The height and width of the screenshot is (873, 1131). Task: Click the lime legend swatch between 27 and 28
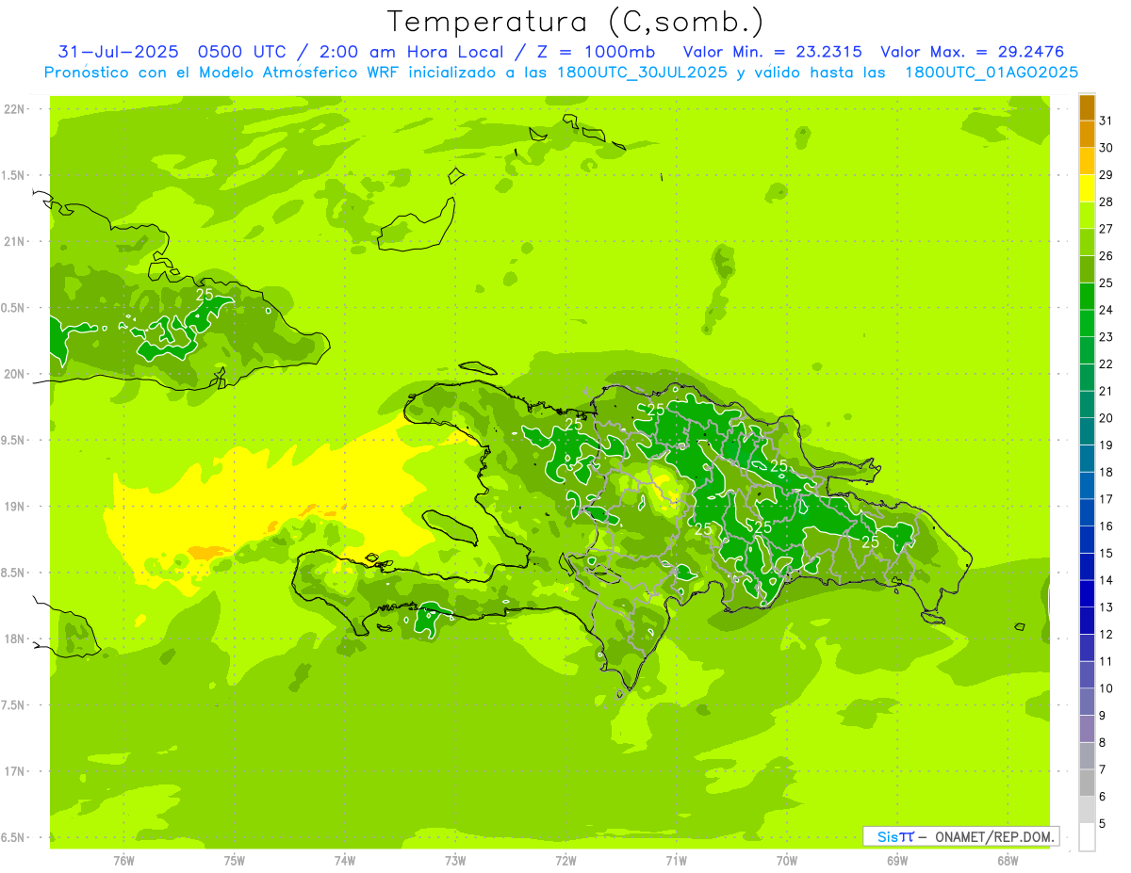pyautogui.click(x=1087, y=217)
